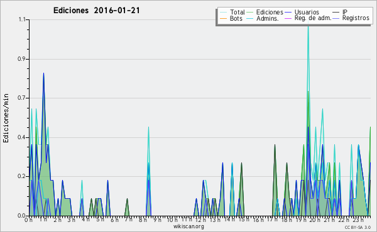Click the 0 h x-axis label
Viewport: 377px width, 232px height.
[x=28, y=219]
